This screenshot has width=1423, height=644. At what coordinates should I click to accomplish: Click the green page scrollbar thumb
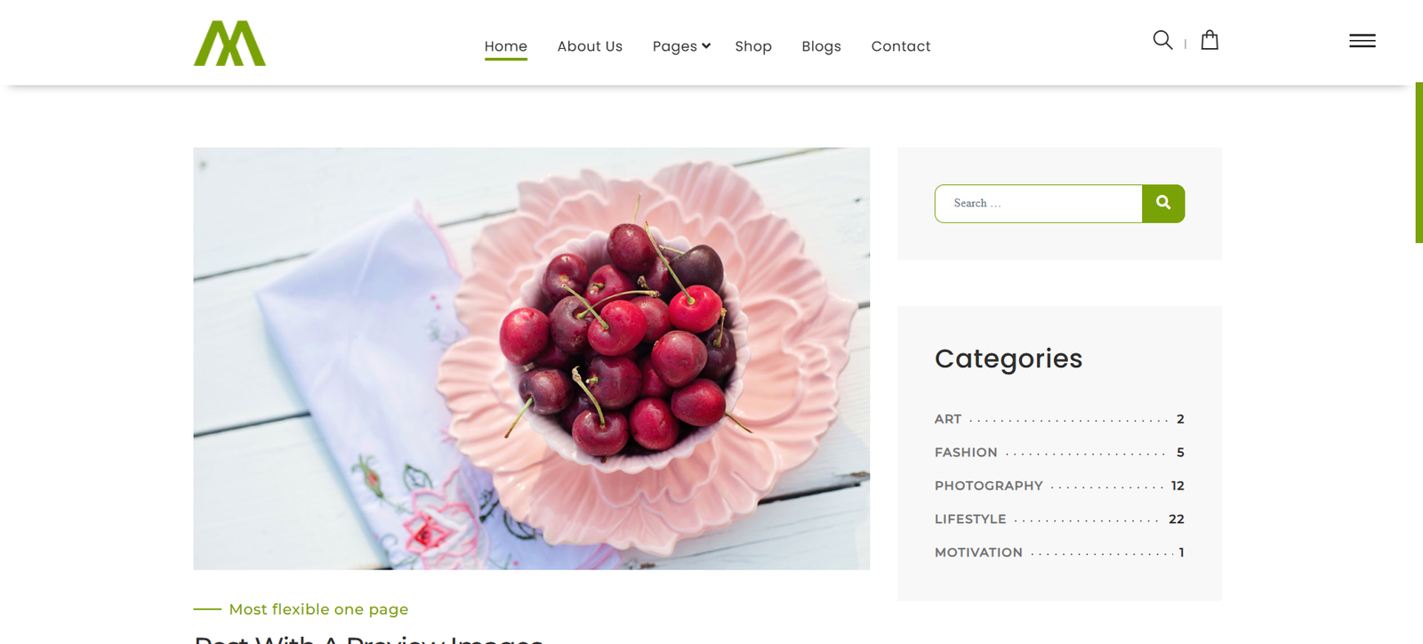pos(1419,163)
